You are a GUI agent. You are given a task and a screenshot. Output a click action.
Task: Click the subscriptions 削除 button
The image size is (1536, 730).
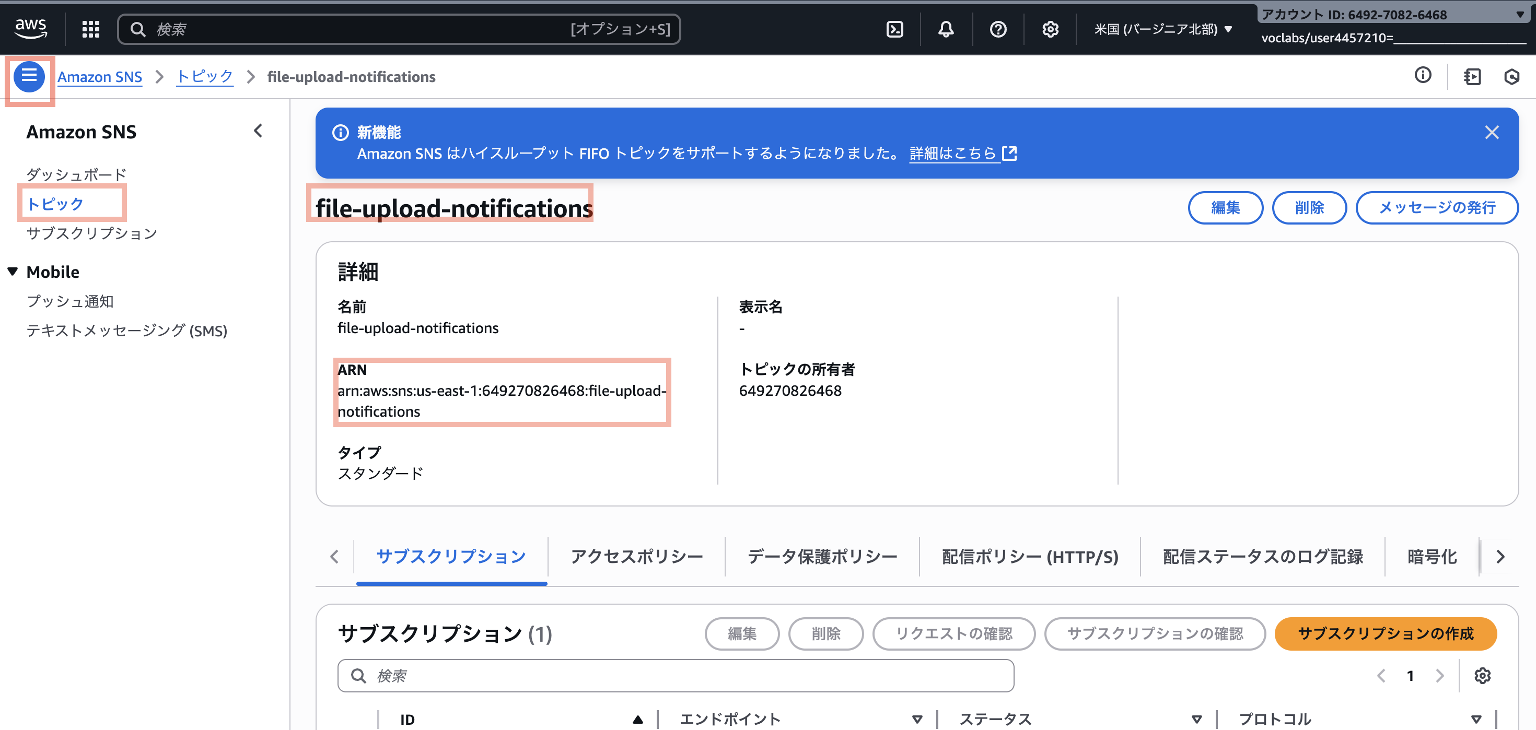click(826, 633)
